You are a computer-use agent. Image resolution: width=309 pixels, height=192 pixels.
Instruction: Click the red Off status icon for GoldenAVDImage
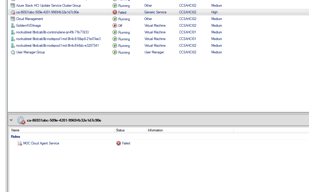click(115, 26)
